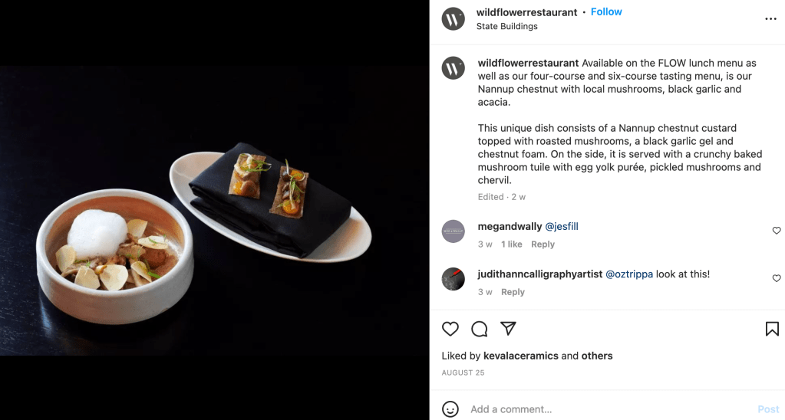Share the post via paper plane icon

pos(508,328)
